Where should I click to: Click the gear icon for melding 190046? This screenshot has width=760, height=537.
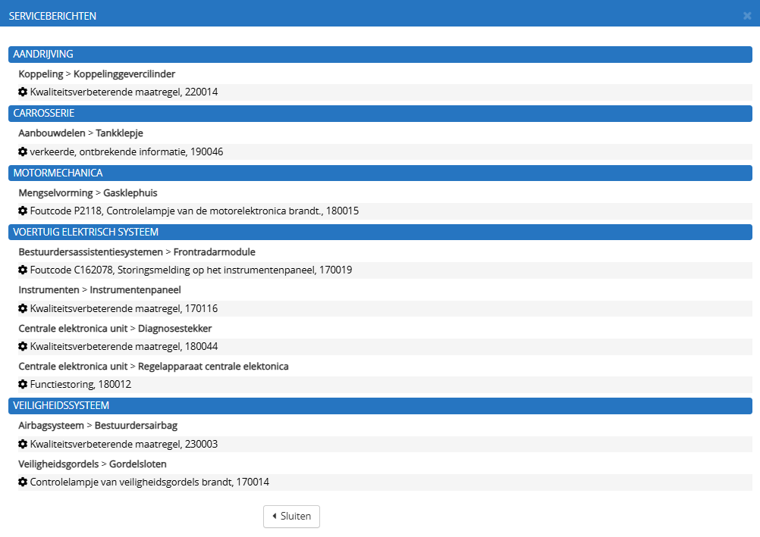22,151
